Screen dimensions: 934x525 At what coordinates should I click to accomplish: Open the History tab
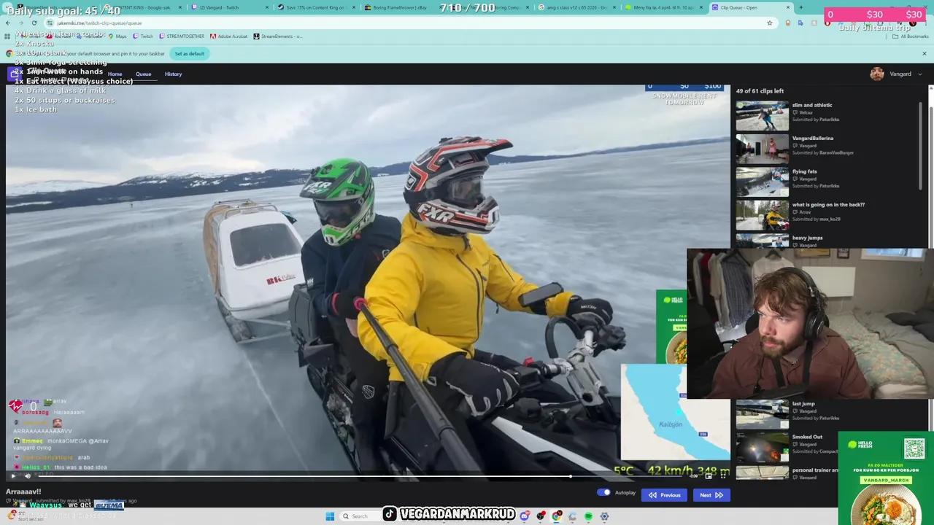(173, 74)
